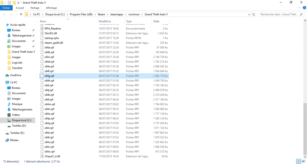Select Toshiba (D:) under Ce PC
The height and width of the screenshot is (164, 307).
pos(19,126)
